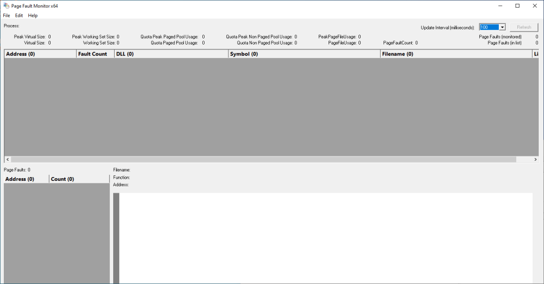Click the Update Interval value field showing 100
Screen dimensions: 544x284
point(489,27)
